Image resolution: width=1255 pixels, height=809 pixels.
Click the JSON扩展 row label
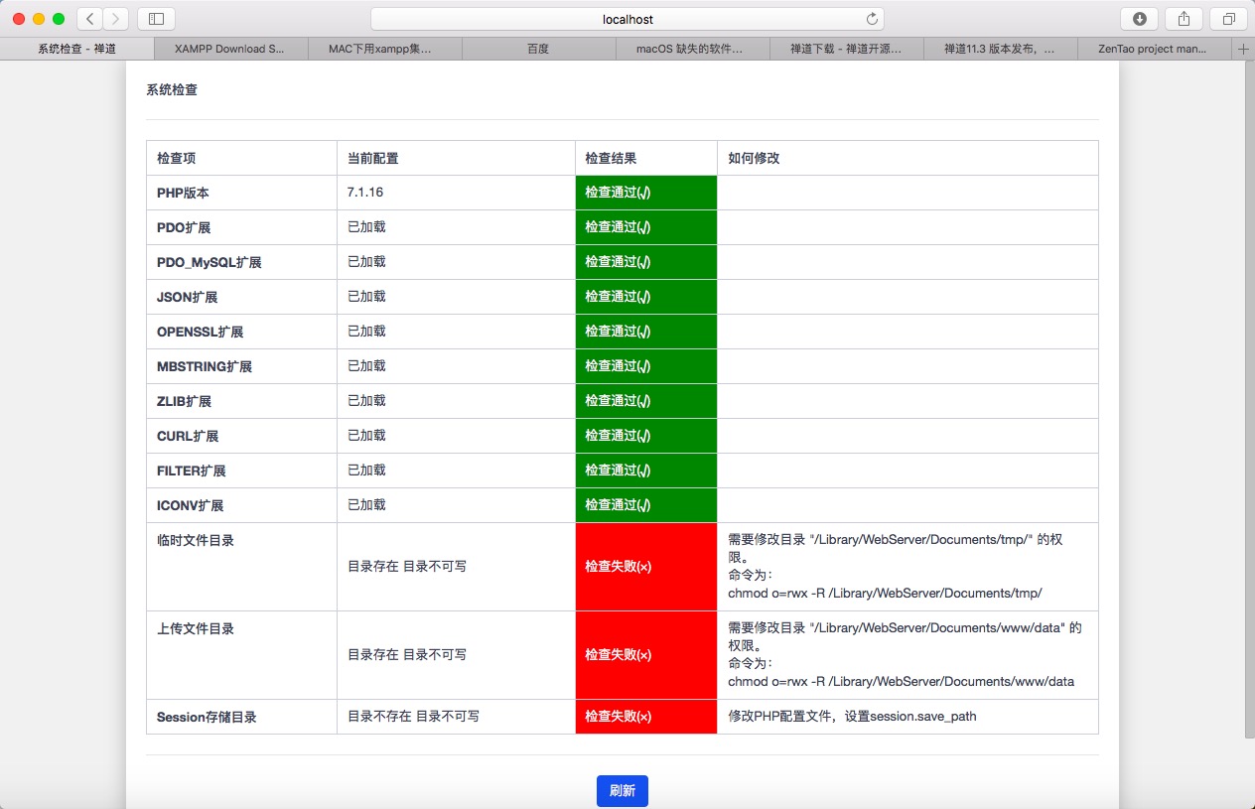[x=187, y=297]
